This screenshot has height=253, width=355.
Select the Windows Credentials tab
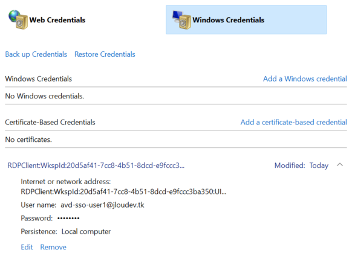coord(246,20)
